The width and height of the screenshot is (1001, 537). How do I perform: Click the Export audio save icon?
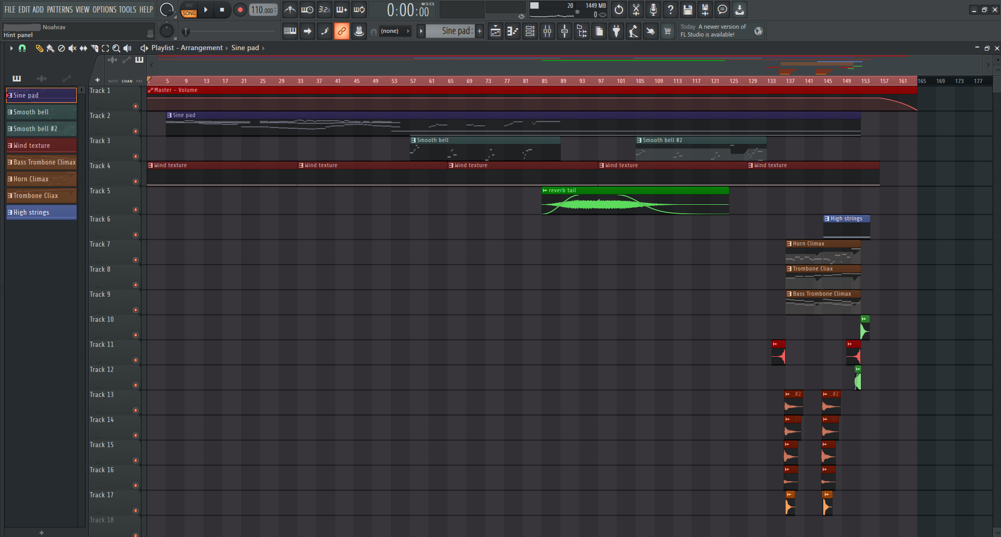point(705,9)
